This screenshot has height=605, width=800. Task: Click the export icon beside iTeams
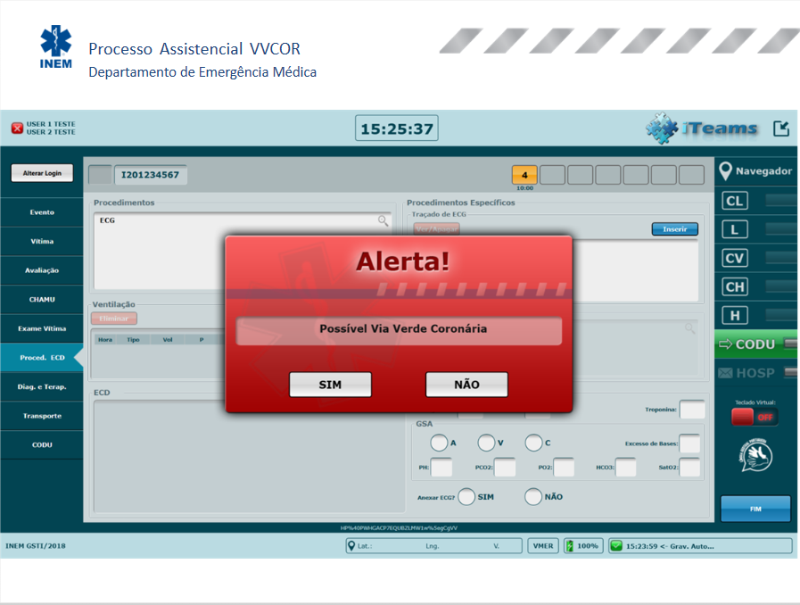pyautogui.click(x=780, y=128)
